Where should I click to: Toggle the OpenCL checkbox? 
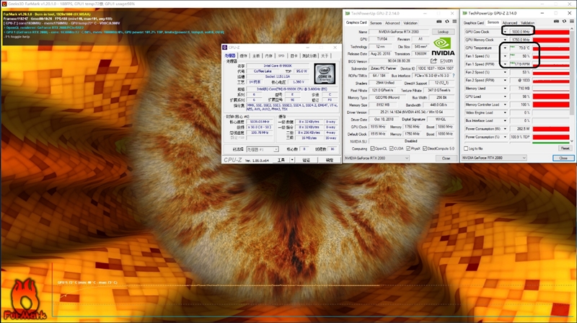click(x=372, y=149)
